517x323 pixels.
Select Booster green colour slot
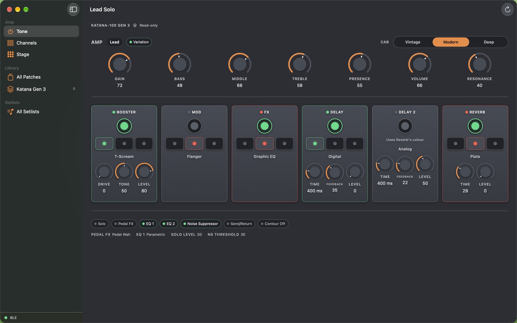pyautogui.click(x=104, y=144)
